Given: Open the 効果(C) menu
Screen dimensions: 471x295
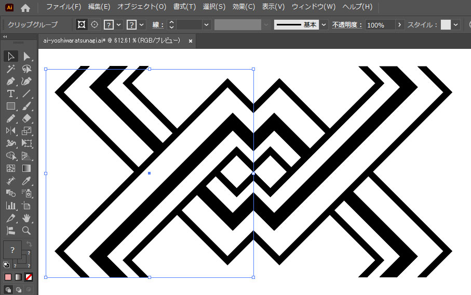Looking at the screenshot, I should [244, 7].
